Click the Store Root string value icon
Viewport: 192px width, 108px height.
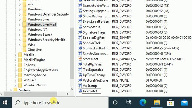[80, 59]
